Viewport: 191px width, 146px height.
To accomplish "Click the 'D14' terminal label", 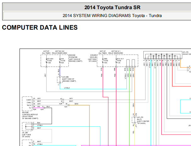I will [x=133, y=70].
